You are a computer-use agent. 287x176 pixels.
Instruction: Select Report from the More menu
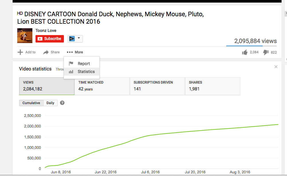pos(84,64)
